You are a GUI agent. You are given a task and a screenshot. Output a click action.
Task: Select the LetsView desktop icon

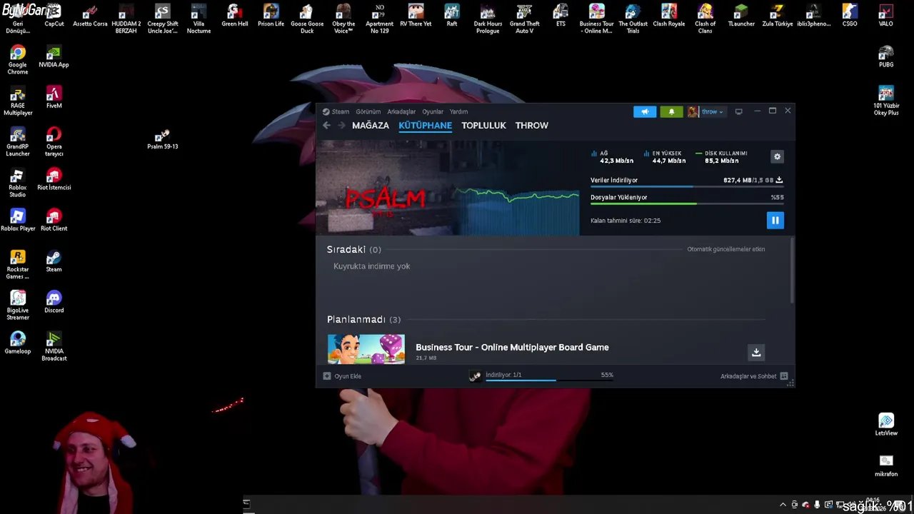tap(886, 425)
